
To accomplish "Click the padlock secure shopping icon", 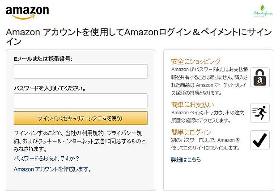I will click(x=260, y=77).
